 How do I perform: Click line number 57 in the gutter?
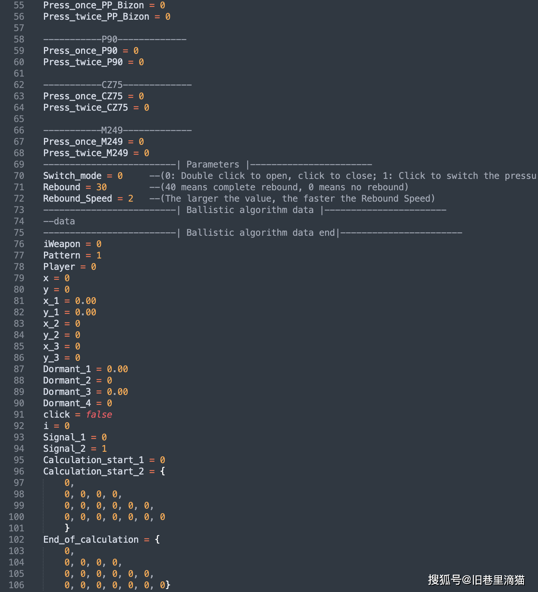[19, 28]
